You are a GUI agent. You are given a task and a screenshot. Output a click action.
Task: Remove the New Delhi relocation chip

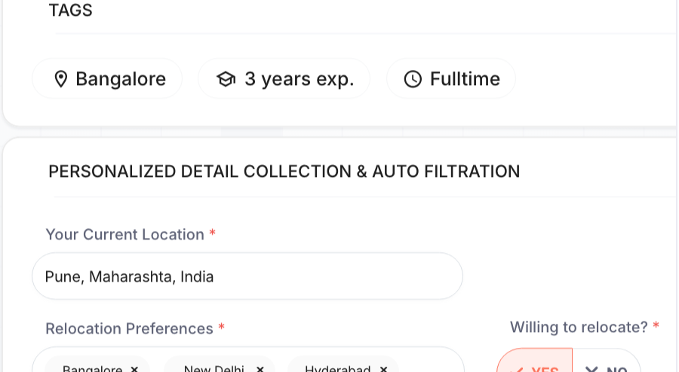point(260,369)
